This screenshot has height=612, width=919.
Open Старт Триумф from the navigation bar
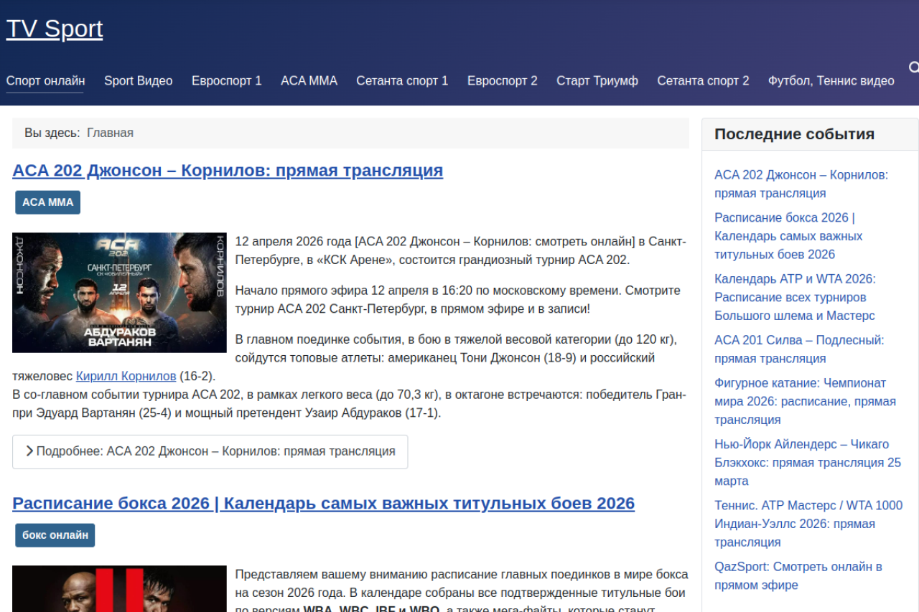pyautogui.click(x=597, y=81)
